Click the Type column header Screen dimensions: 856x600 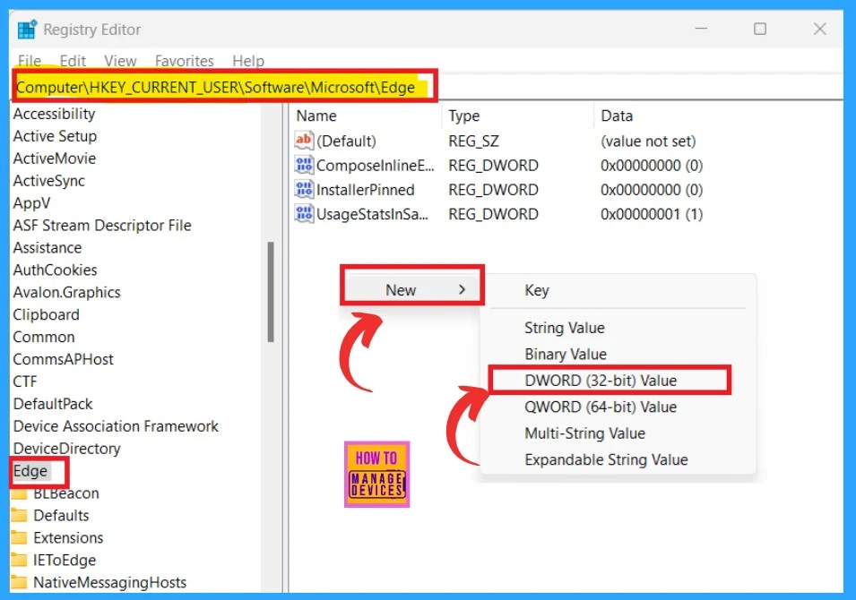464,116
